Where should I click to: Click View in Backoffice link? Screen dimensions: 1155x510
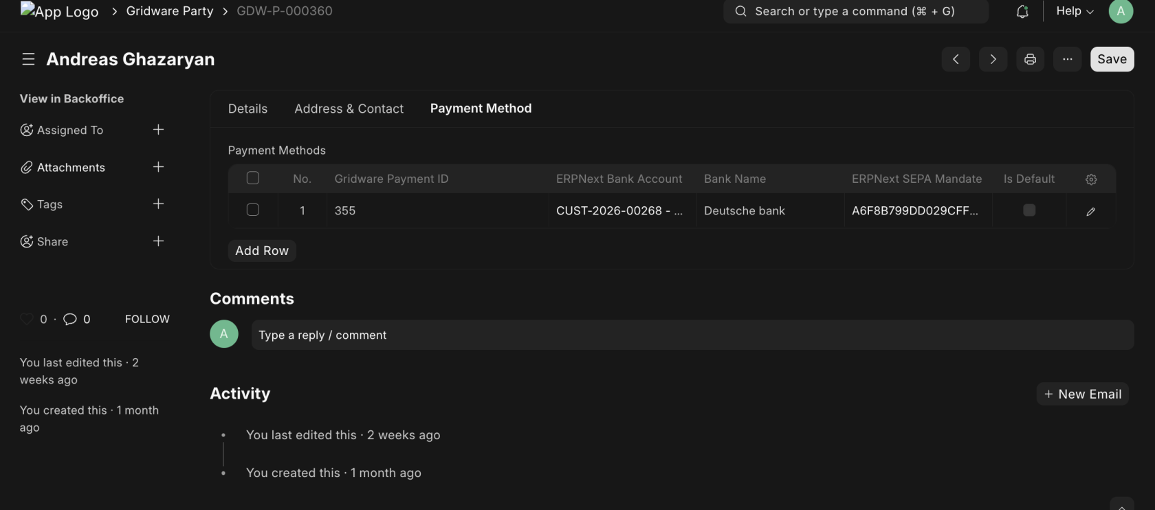tap(71, 98)
